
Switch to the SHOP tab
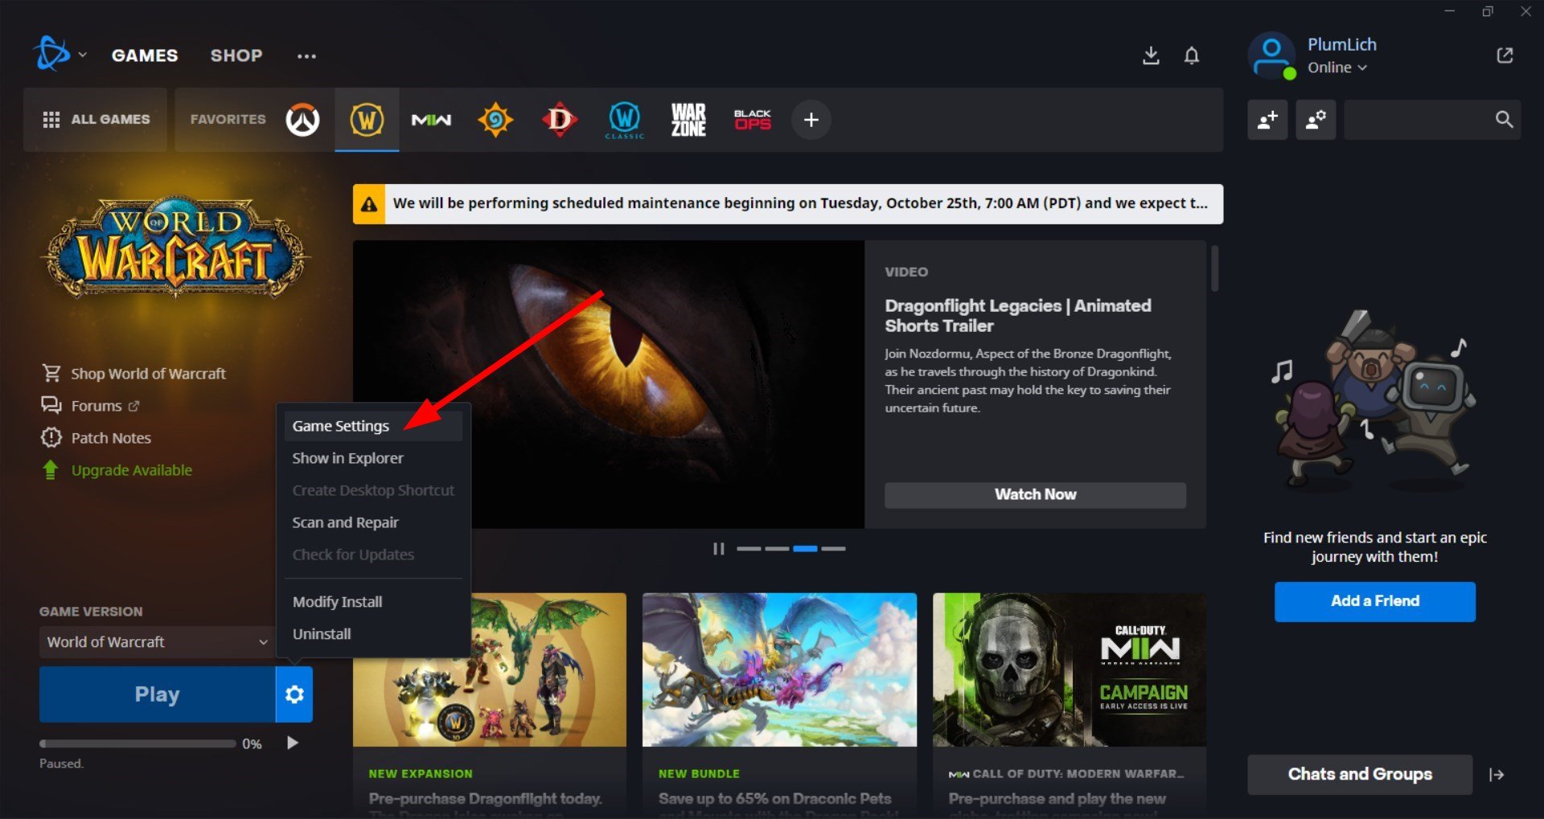click(236, 55)
